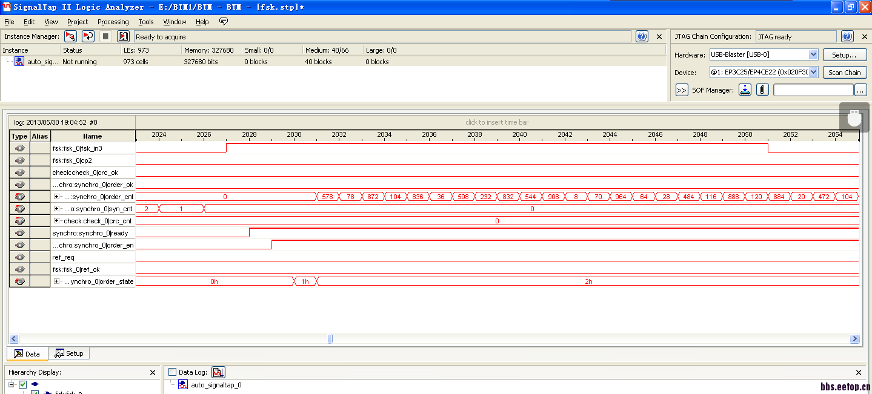Click the Scan Chain button

point(844,73)
